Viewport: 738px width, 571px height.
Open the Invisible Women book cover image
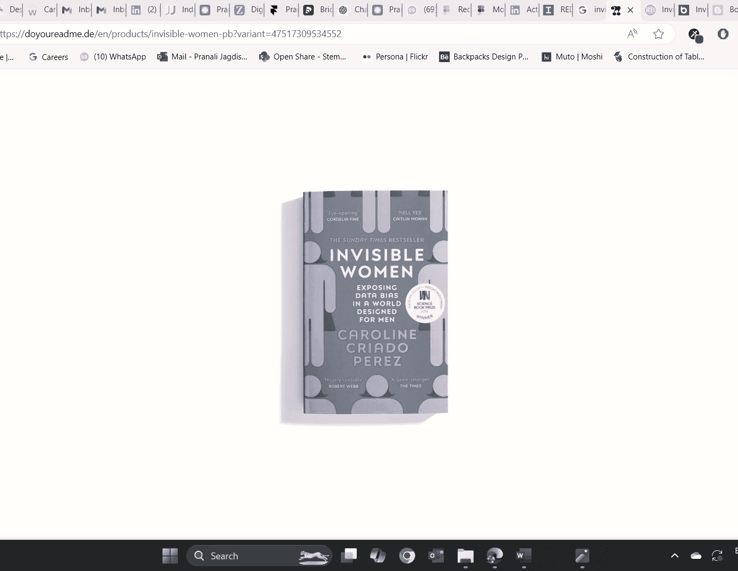point(375,302)
